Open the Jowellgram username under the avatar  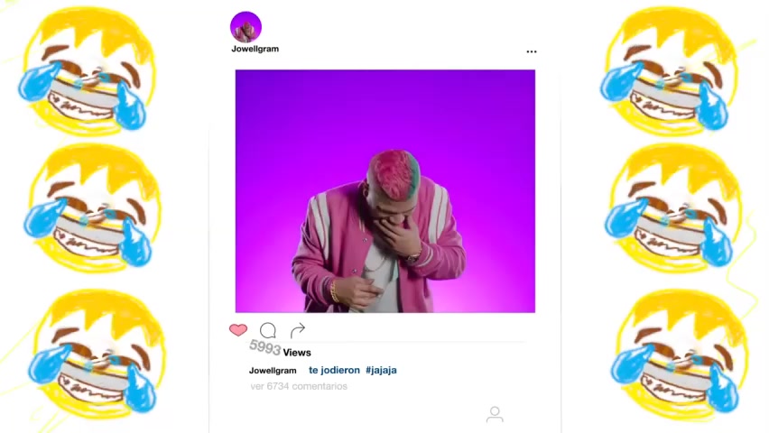(x=255, y=49)
